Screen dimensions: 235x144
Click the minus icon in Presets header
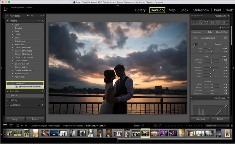(x=39, y=21)
